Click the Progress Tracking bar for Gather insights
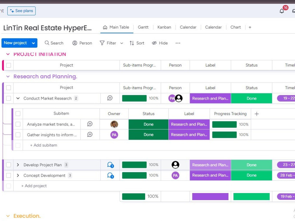 click(224, 135)
